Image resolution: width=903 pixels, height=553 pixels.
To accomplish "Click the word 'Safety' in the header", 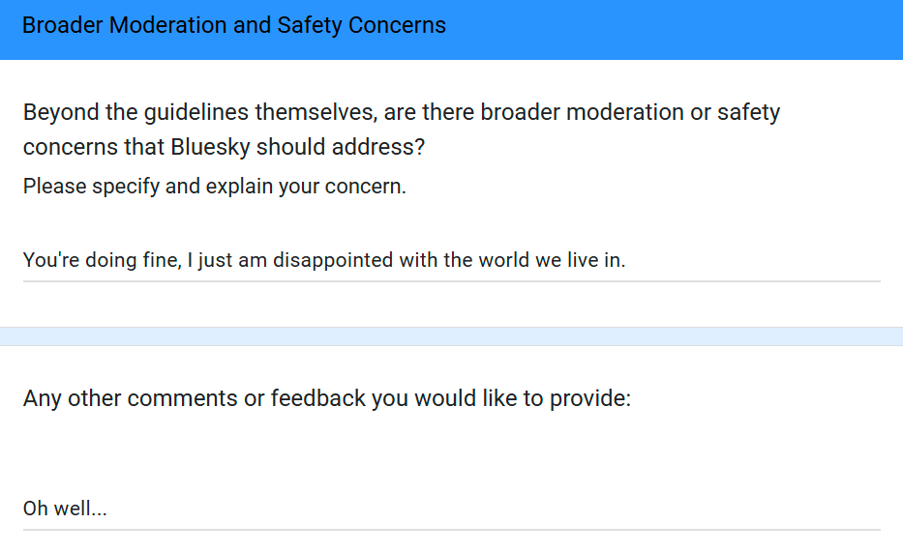I will [x=310, y=25].
